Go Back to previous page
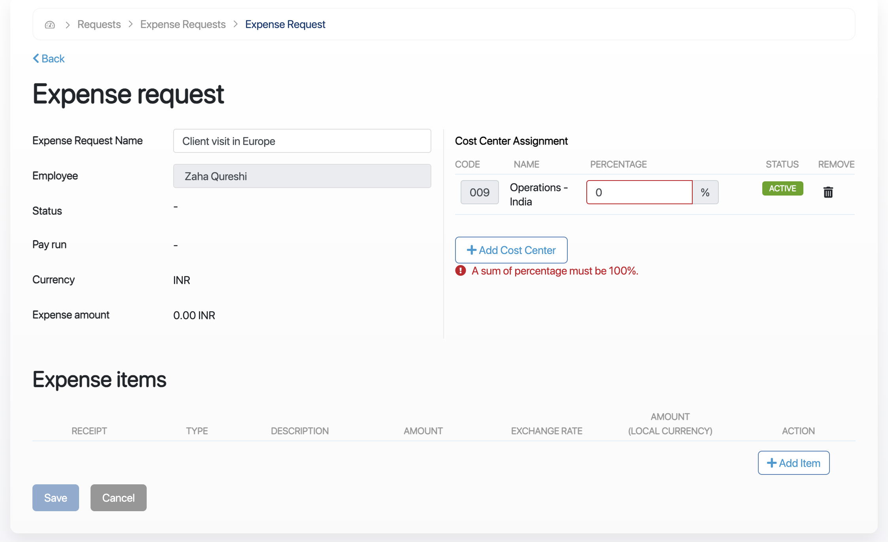 coord(49,58)
